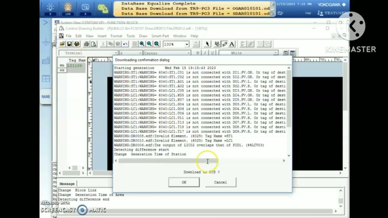Open the Help menu
This screenshot has height=218, width=388.
pos(194,36)
